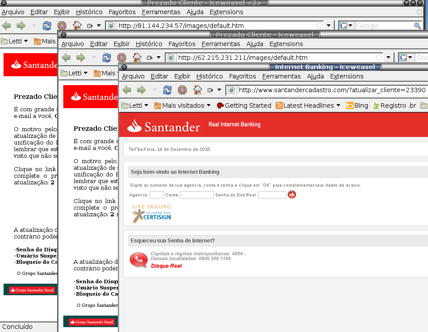This screenshot has width=428, height=332.
Task: Open Histórico menu in the Internet Banking window
Action: coord(210,76)
